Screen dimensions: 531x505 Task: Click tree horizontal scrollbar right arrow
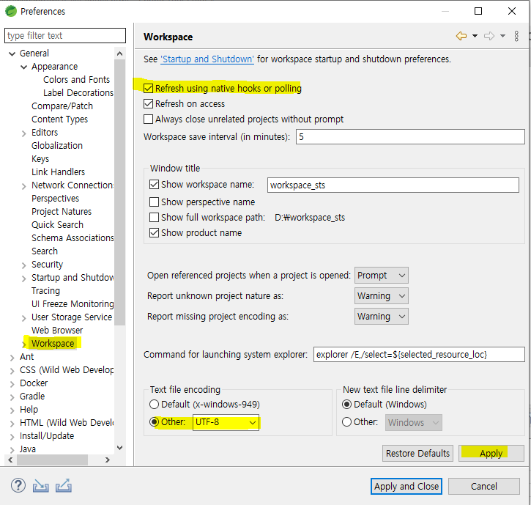click(108, 460)
